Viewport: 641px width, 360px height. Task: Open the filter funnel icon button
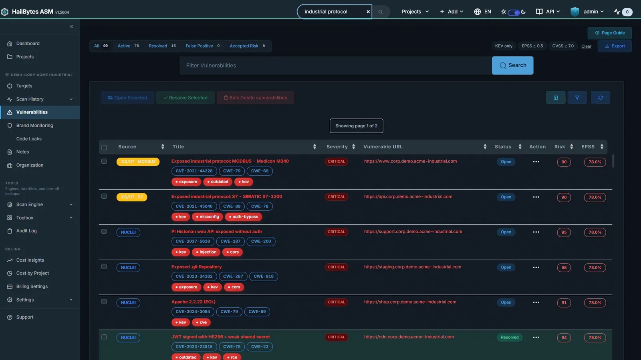[577, 98]
